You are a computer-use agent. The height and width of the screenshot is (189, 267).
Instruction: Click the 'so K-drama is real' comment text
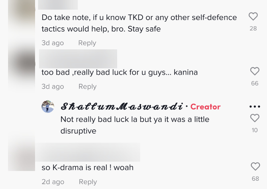[87, 167]
